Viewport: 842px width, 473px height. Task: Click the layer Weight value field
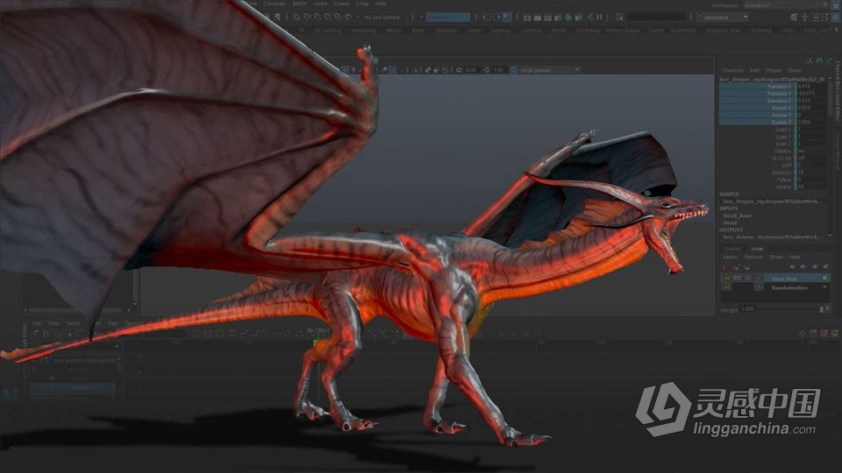coord(747,309)
